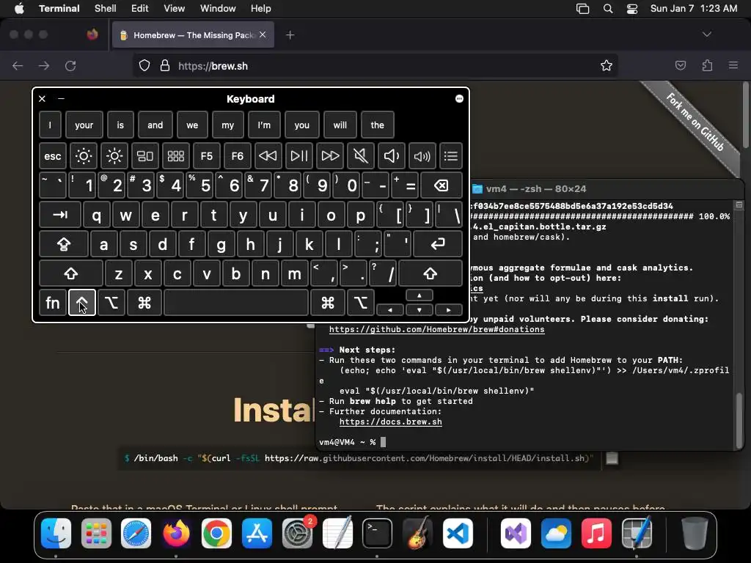751x563 pixels.
Task: Toggle the left option key
Action: pyautogui.click(x=111, y=303)
